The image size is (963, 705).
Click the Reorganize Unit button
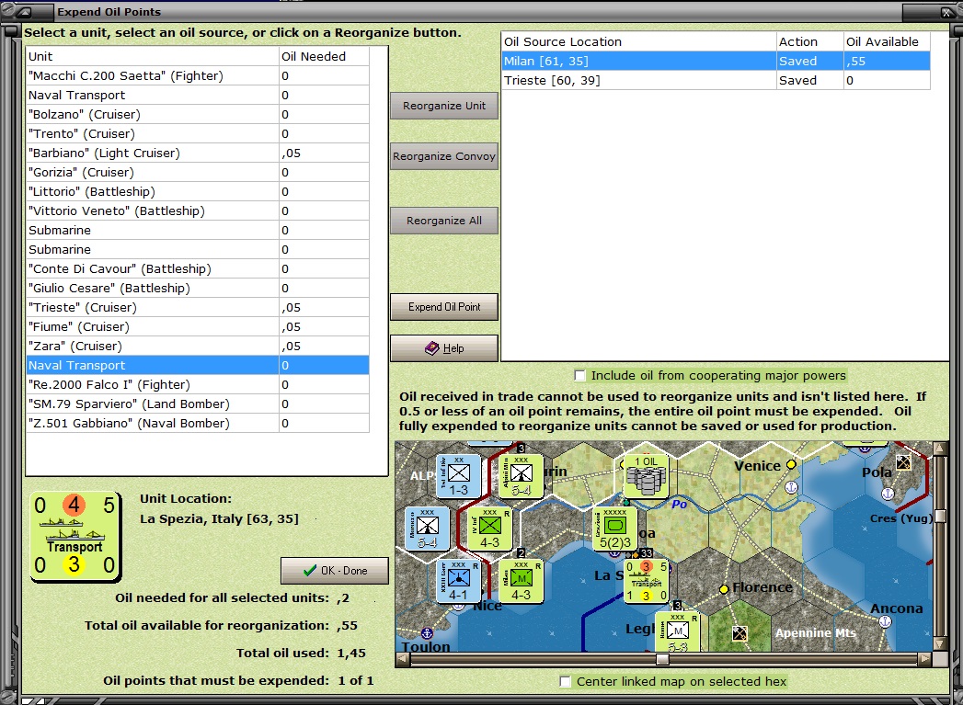pos(444,106)
